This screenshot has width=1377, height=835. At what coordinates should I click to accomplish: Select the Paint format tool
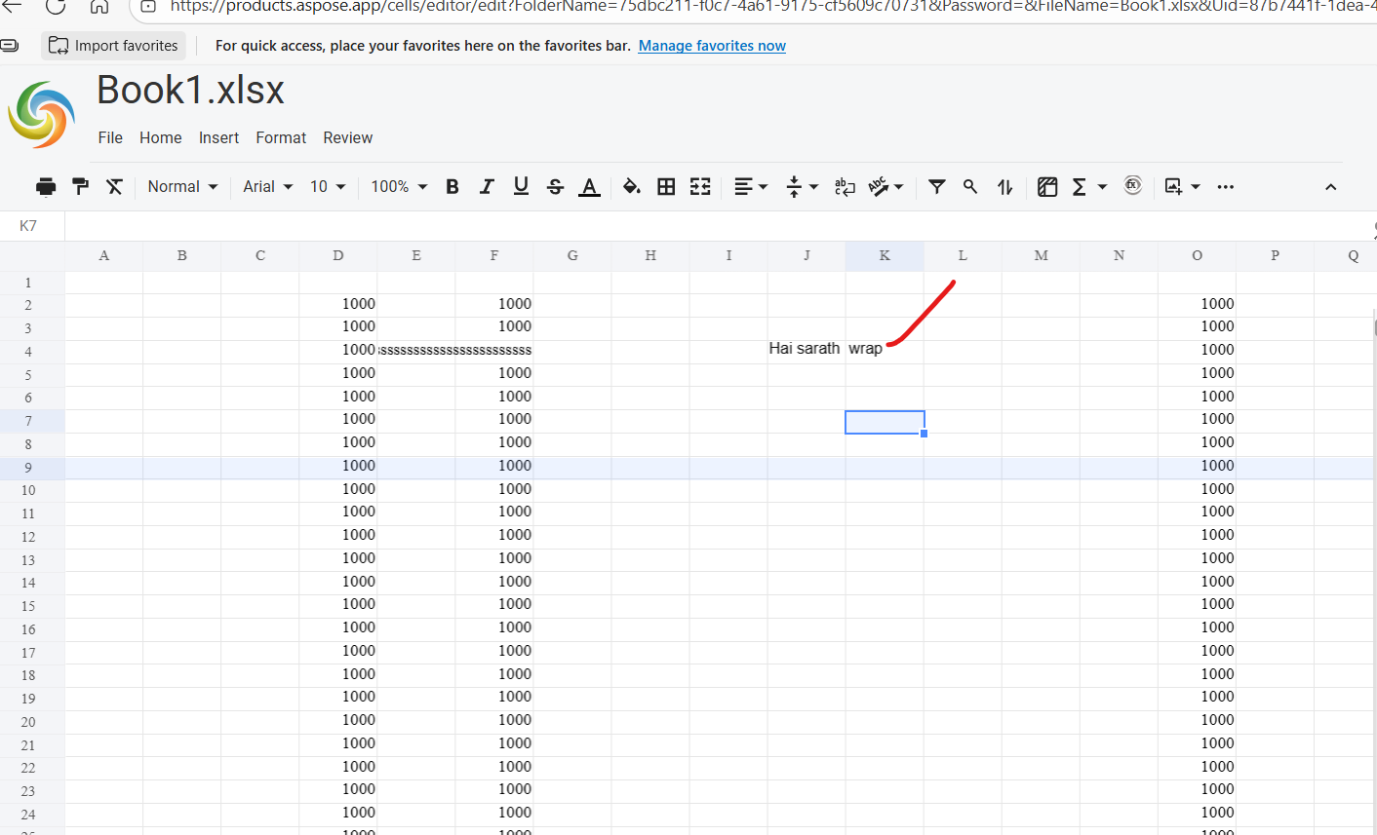click(x=80, y=187)
